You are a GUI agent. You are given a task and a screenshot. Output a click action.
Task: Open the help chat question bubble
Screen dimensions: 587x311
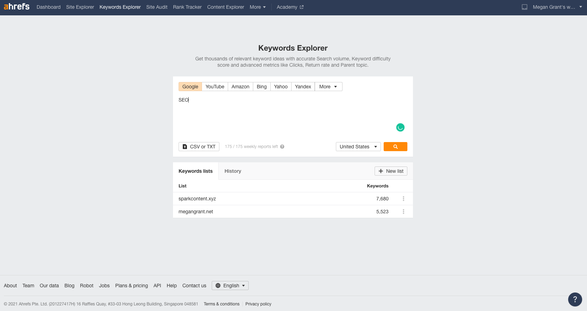(x=575, y=299)
